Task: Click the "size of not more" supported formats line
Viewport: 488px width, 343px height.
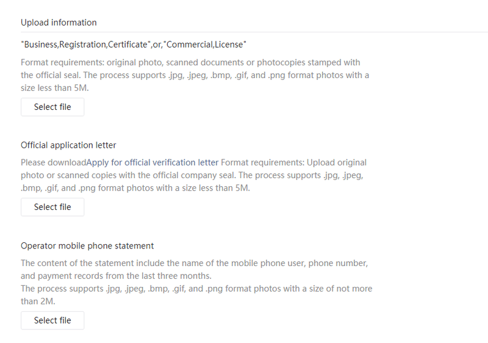Action: (196, 289)
